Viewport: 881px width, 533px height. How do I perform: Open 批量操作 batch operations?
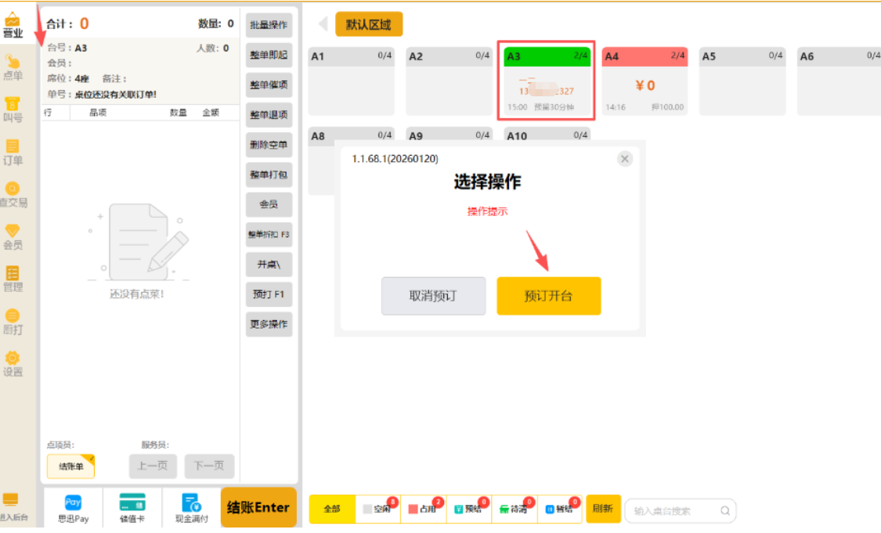tap(269, 25)
